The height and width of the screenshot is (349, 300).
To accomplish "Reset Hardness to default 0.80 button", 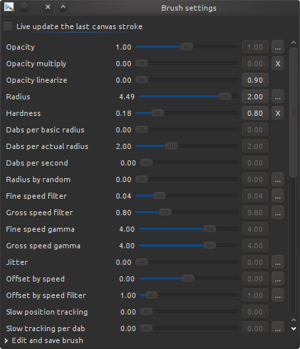I will pos(255,113).
